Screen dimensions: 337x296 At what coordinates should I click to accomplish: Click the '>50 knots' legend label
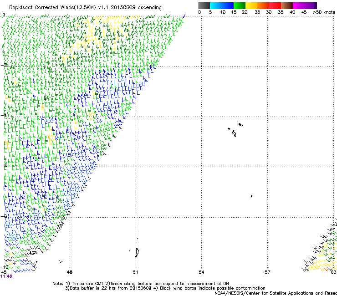(324, 12)
